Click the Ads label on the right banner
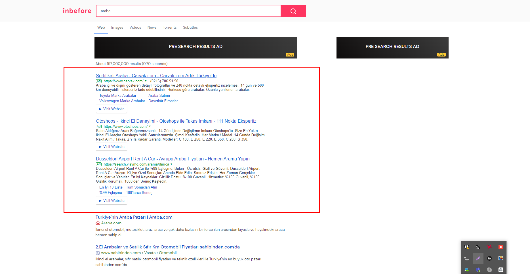Screen dimensions: 530x274 (x=441, y=55)
